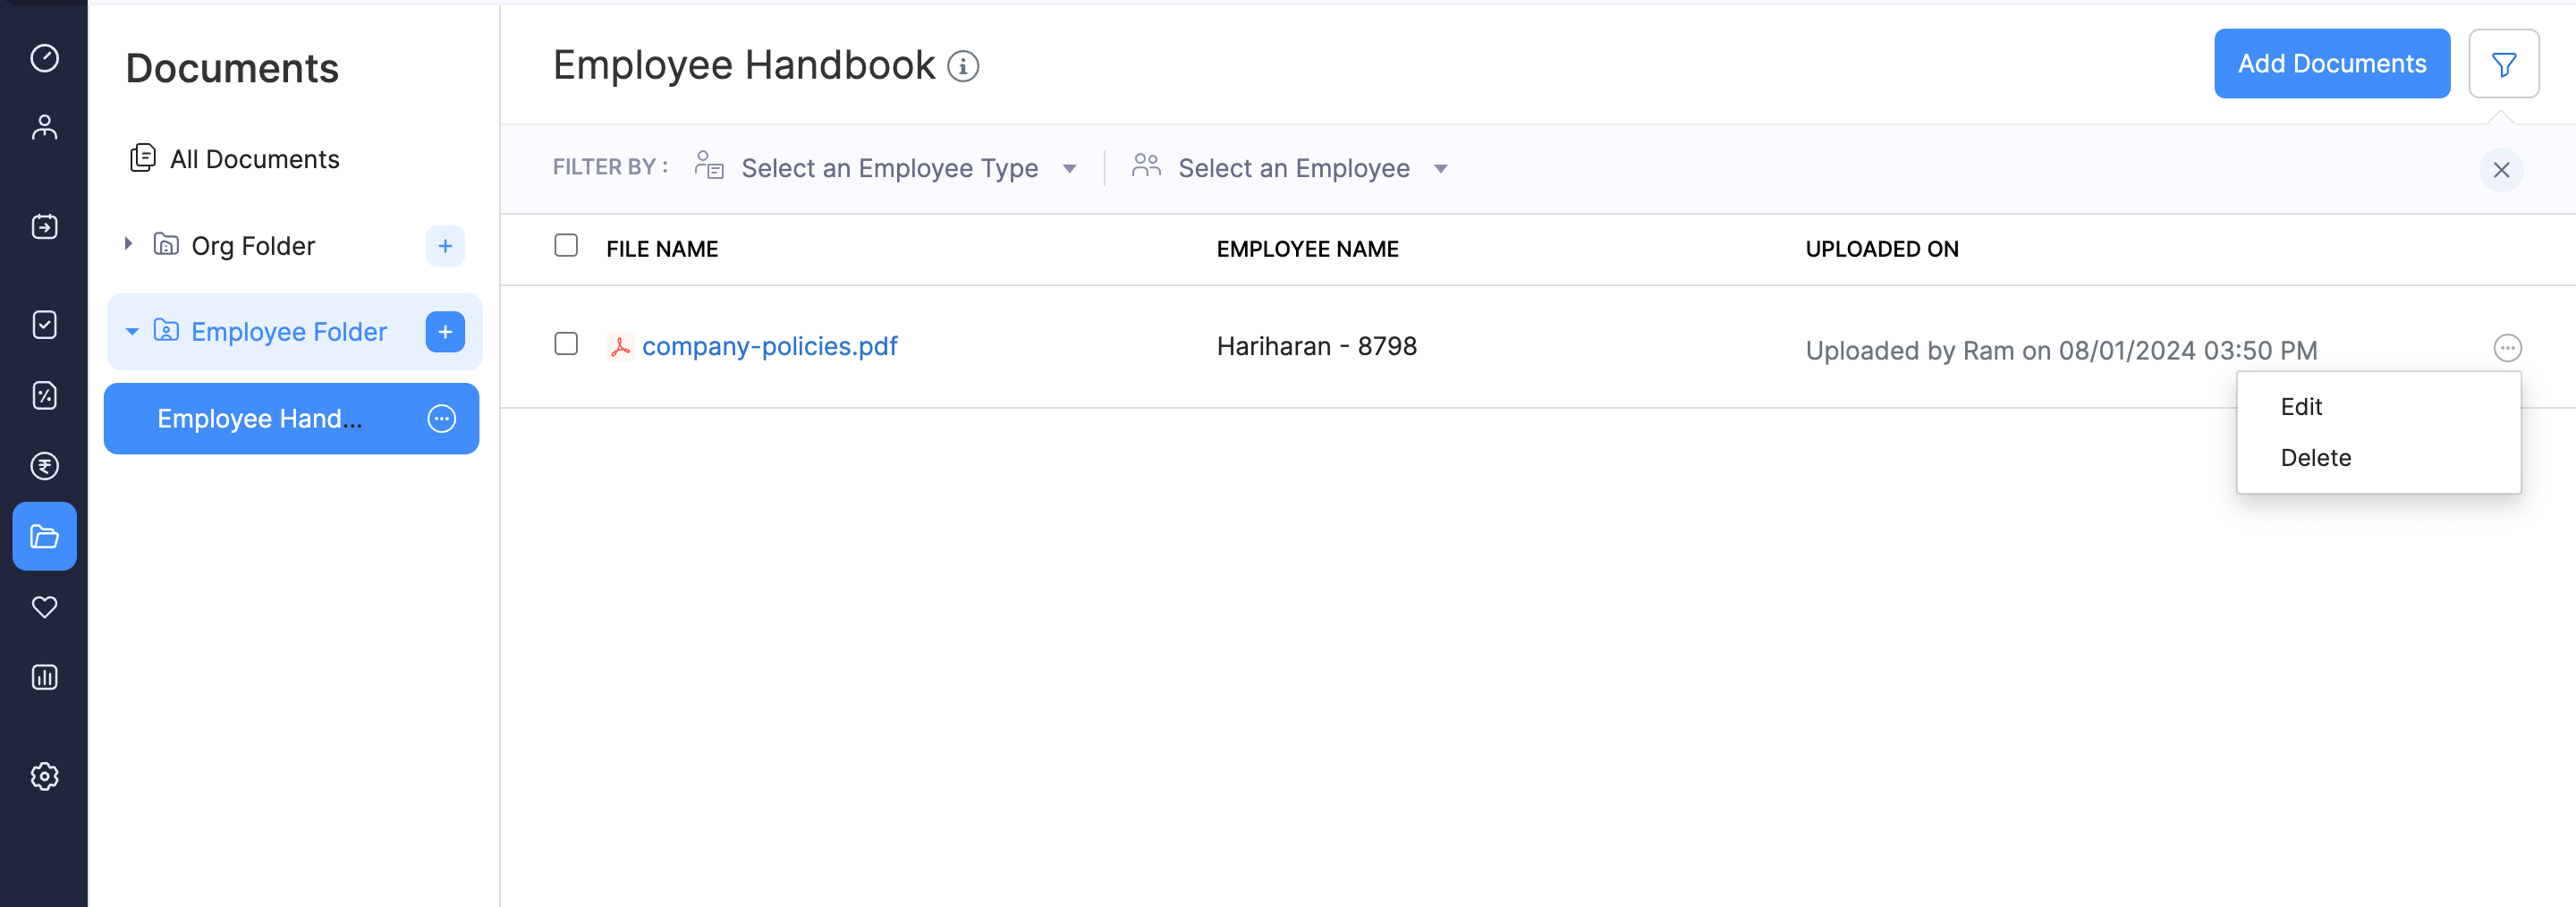The image size is (2576, 907).
Task: Open the Select an Employee dropdown
Action: point(1293,168)
